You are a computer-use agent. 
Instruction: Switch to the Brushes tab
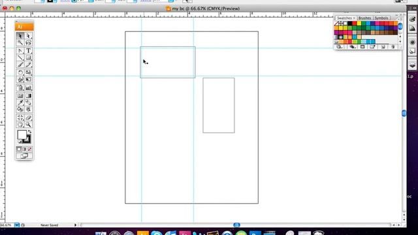[x=364, y=18]
